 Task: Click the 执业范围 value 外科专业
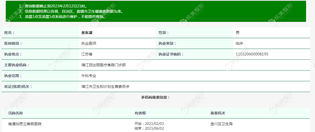coord(89,76)
